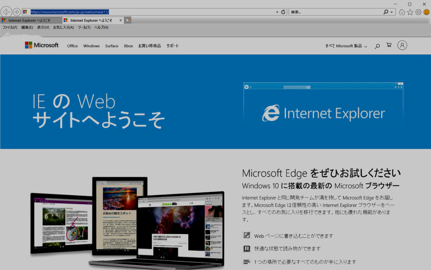Open the shopping cart icon
Image resolution: width=431 pixels, height=270 pixels.
388,45
